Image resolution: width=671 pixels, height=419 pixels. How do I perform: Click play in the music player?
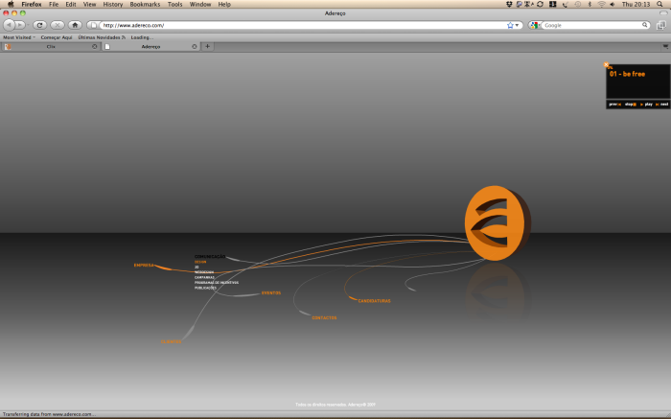(646, 104)
